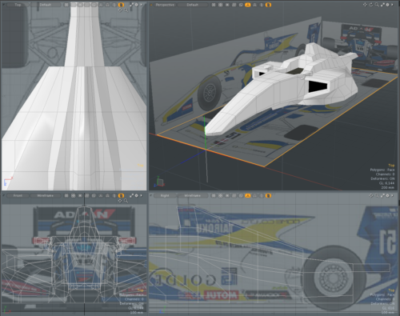Maximize the Front viewport with expand icon

pos(131,195)
